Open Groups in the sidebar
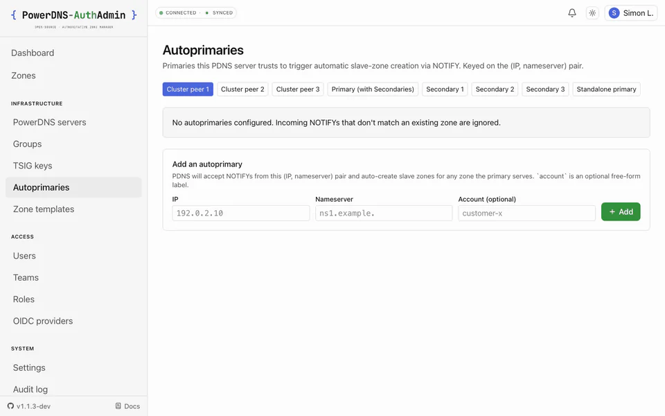This screenshot has height=416, width=665. pos(27,144)
